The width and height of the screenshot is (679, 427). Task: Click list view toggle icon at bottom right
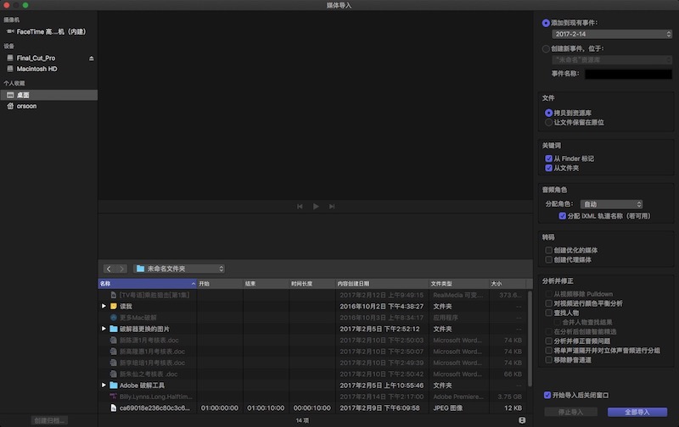[522, 419]
